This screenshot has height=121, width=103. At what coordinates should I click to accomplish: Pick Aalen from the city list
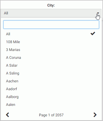tap(51, 105)
